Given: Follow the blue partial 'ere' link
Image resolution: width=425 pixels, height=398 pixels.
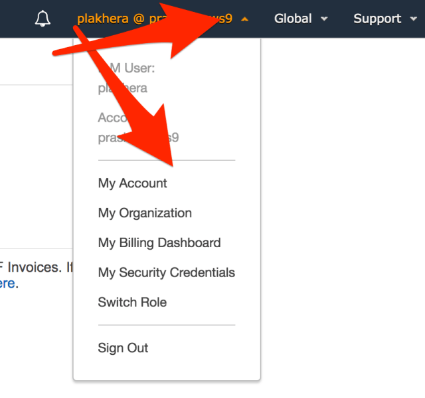Looking at the screenshot, I should tap(7, 284).
